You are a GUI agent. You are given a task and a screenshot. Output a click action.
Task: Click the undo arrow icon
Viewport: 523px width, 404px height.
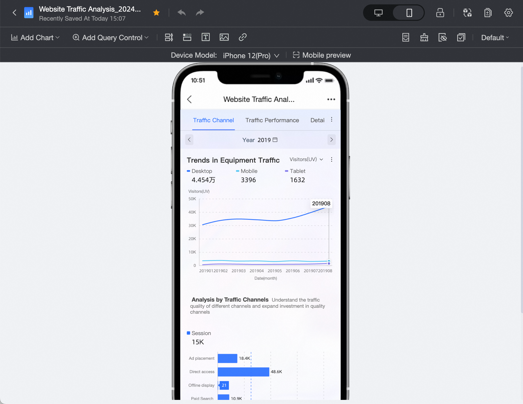click(182, 12)
